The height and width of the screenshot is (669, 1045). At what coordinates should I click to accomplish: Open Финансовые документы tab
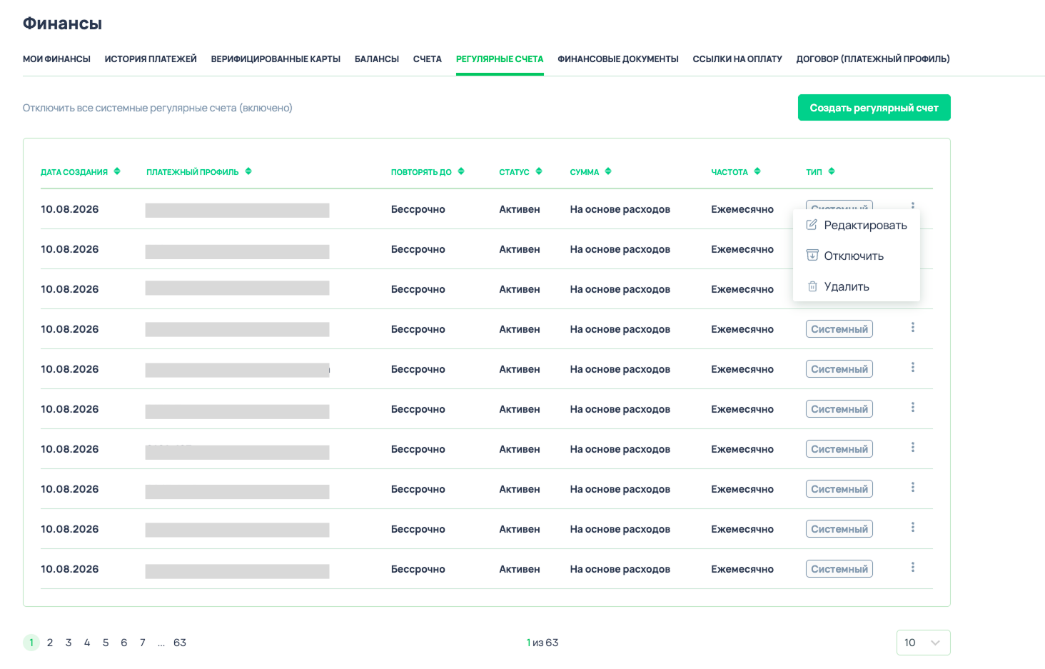tap(618, 59)
